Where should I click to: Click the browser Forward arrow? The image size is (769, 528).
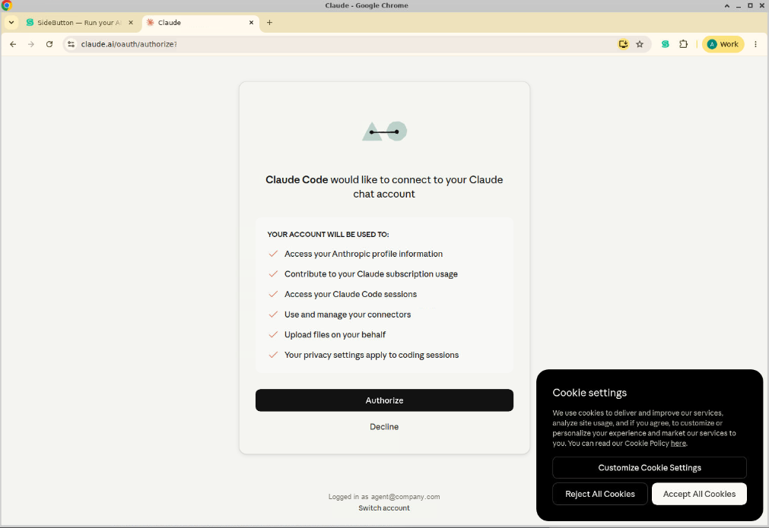pos(31,44)
